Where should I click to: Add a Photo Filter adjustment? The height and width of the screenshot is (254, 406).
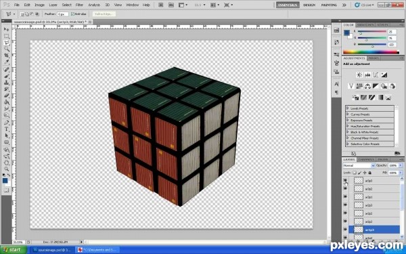[384, 86]
